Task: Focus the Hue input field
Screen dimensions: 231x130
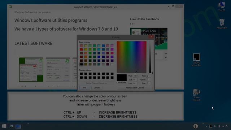Action: click(x=135, y=76)
